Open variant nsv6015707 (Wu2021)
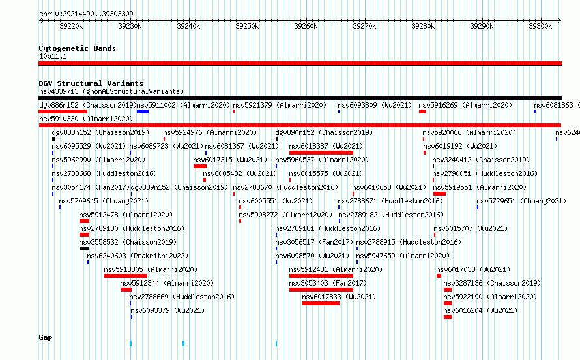The image size is (580, 360). coord(471,228)
